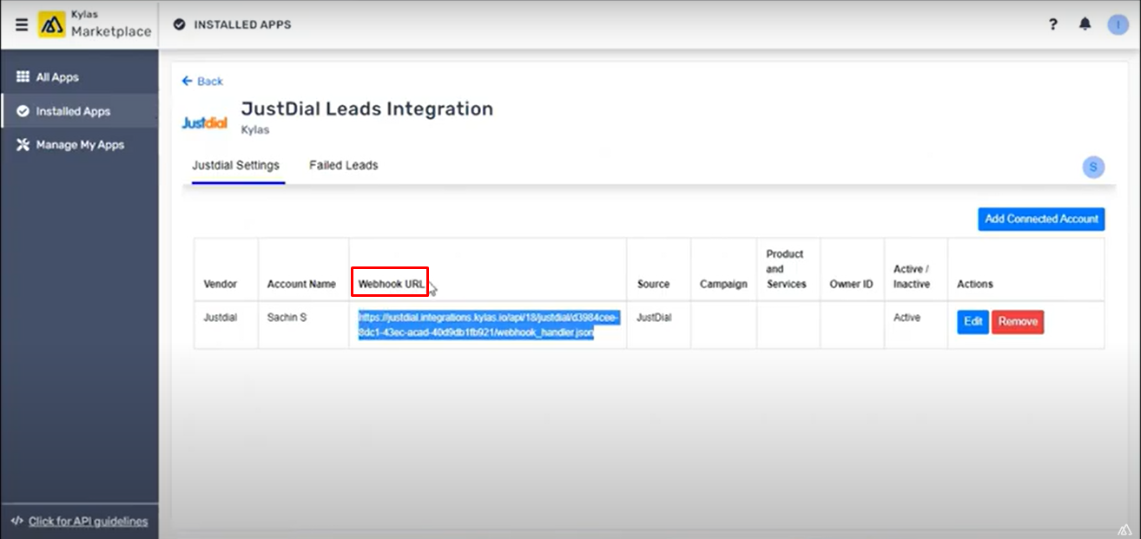
Task: Click the Vendor column header
Action: 221,284
